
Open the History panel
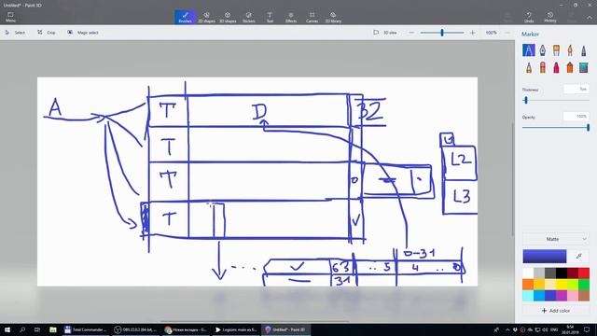(550, 17)
